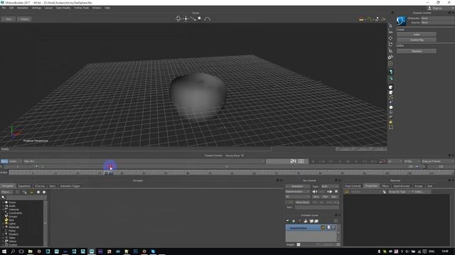Click the white cube icon in side toolbar
The width and height of the screenshot is (455, 255).
[x=390, y=87]
